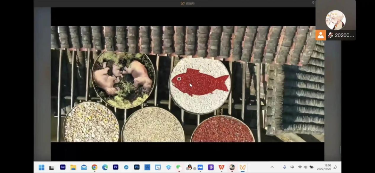Open File Explorer folder icon
Screen dimensions: 375x173
(73, 167)
